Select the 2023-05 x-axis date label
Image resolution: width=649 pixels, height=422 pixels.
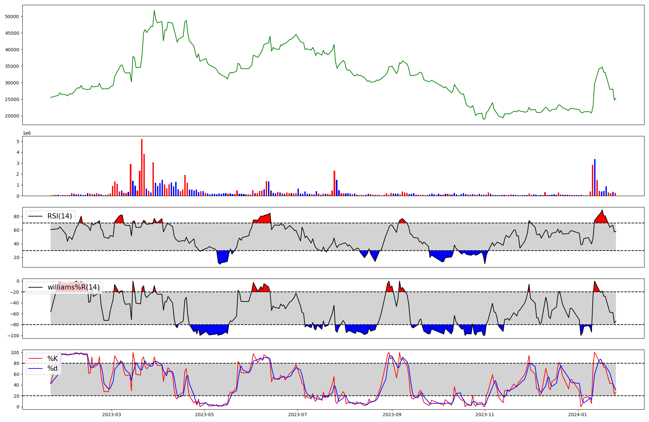pyautogui.click(x=204, y=415)
